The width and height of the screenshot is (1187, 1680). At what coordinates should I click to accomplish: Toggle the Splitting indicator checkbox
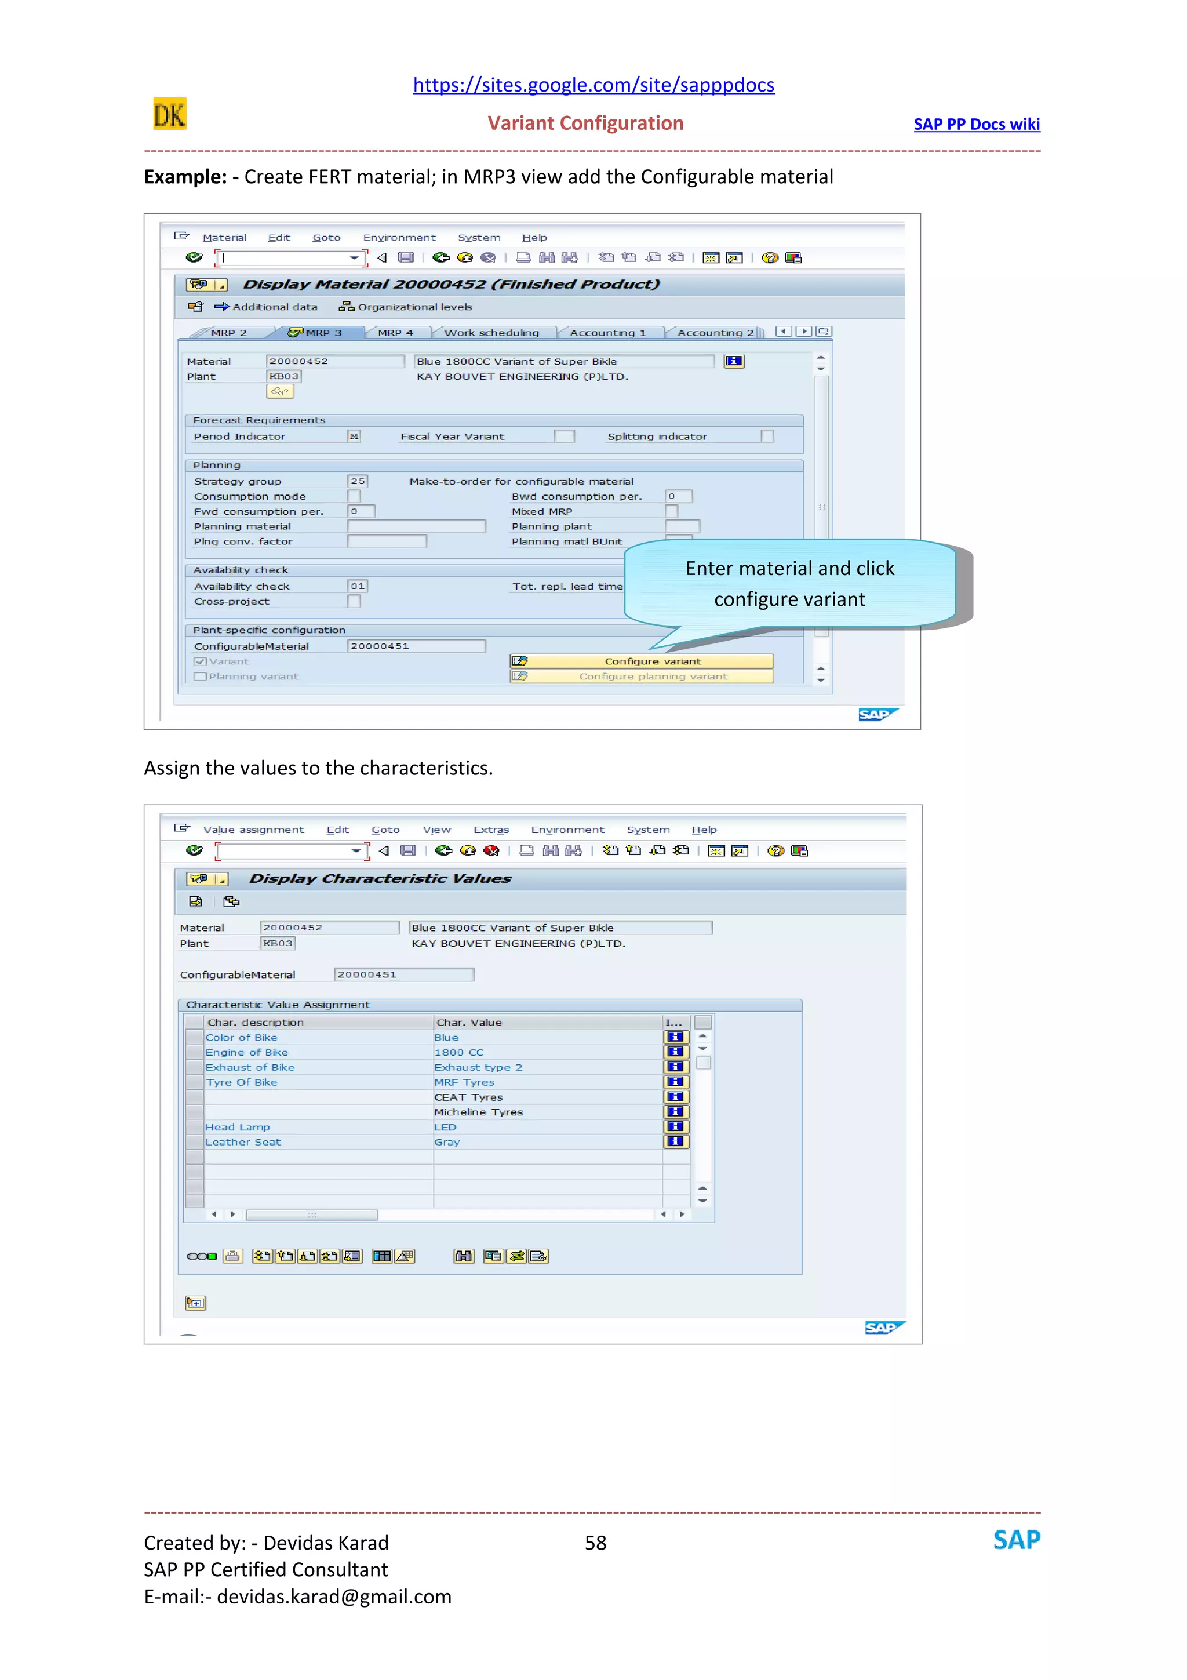[767, 436]
